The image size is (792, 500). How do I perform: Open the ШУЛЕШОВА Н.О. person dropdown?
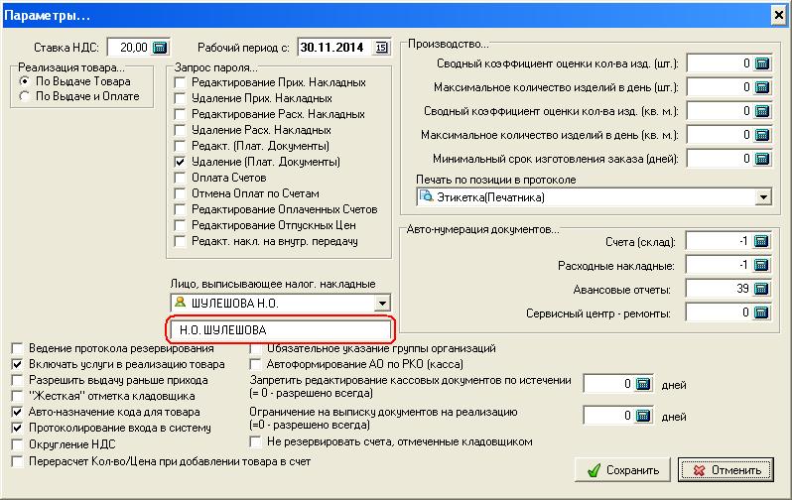382,304
